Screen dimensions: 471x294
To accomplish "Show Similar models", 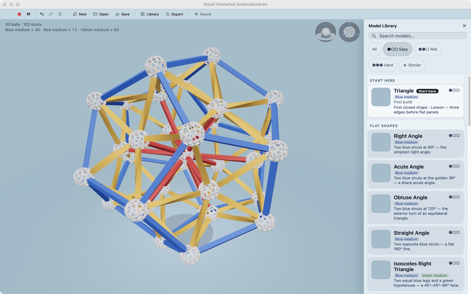I will [x=412, y=65].
